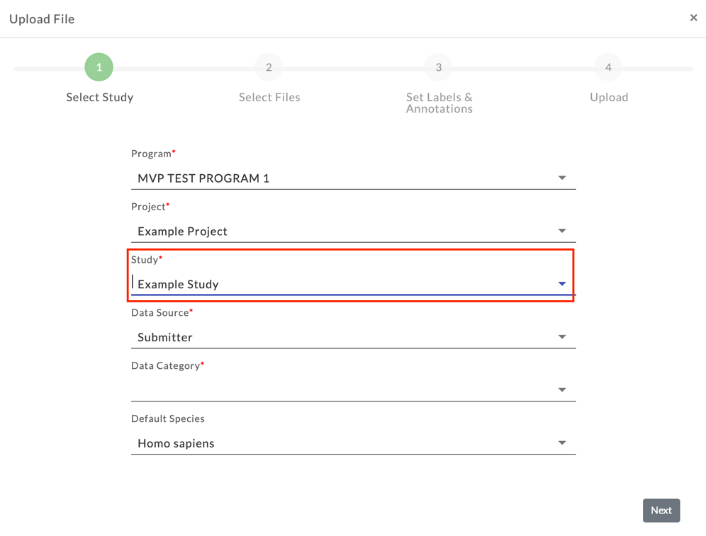Image resolution: width=706 pixels, height=536 pixels.
Task: Click the step 3 circle icon
Action: pos(439,67)
